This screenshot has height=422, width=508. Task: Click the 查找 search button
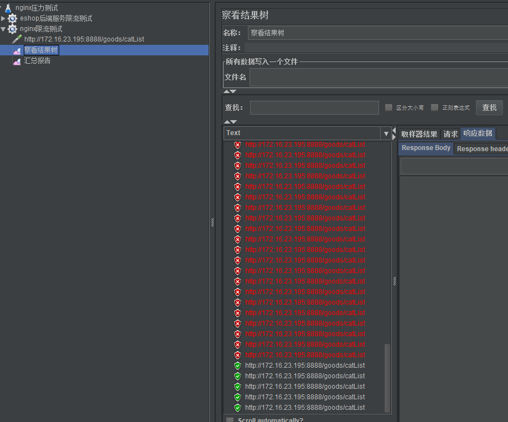(x=489, y=107)
